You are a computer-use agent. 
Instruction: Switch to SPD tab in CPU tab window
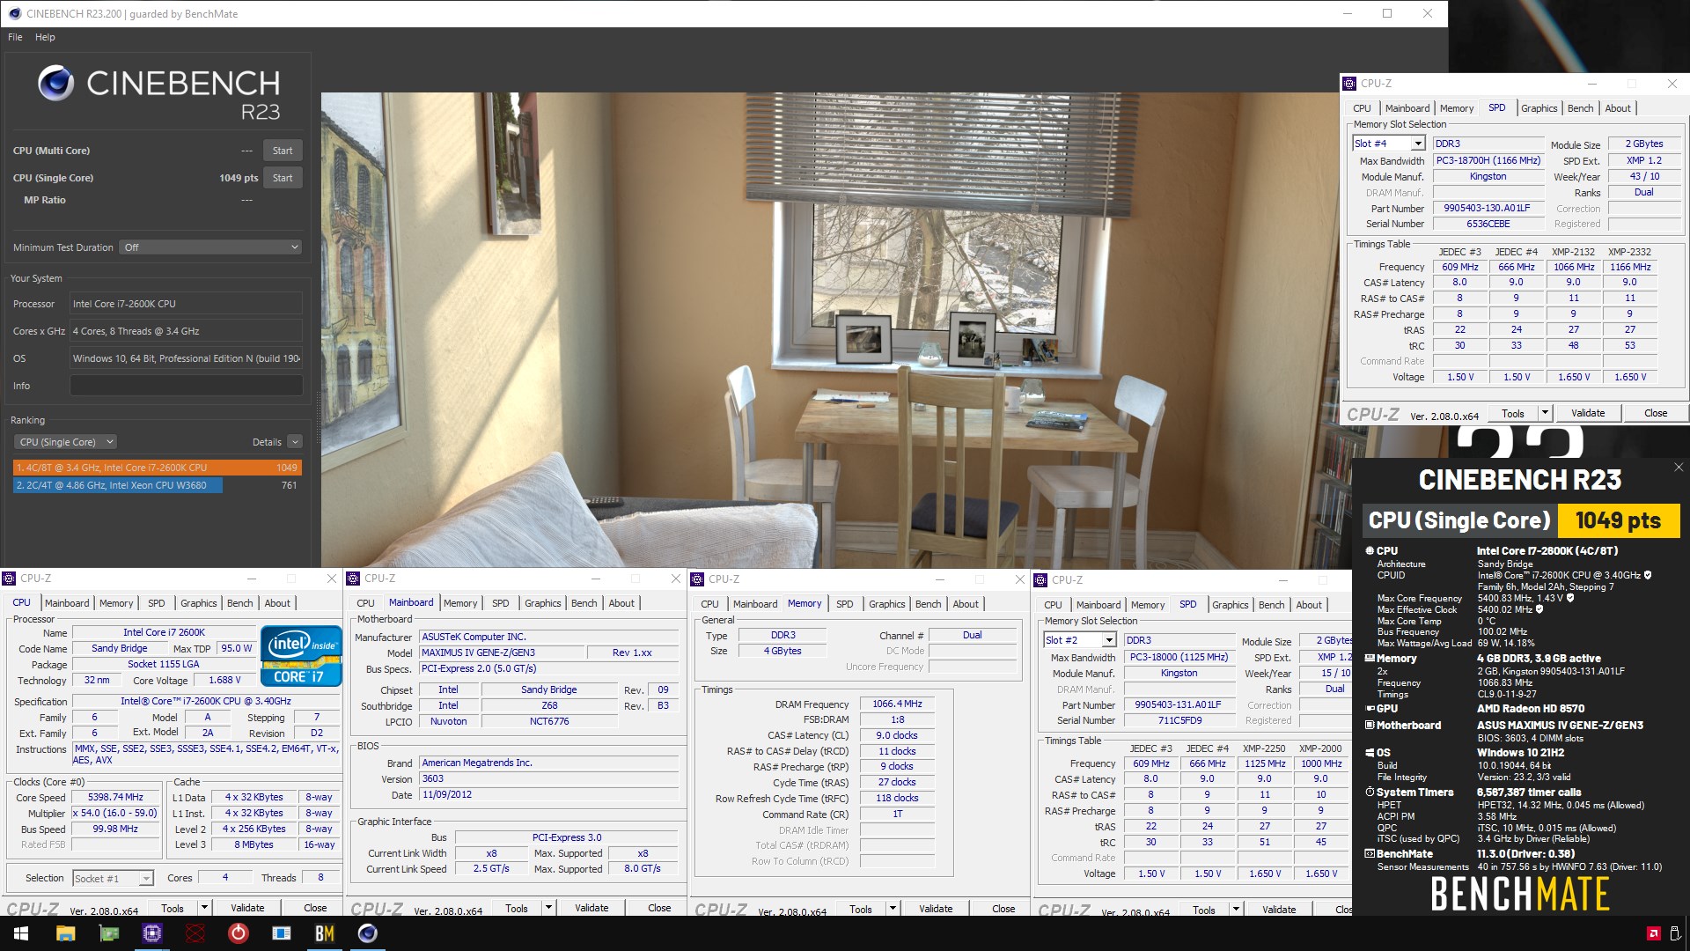click(x=157, y=603)
